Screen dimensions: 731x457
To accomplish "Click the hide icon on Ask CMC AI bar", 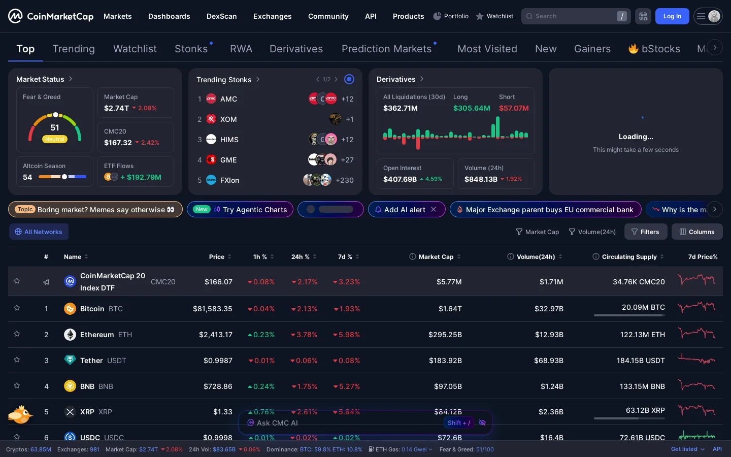I will 482,422.
